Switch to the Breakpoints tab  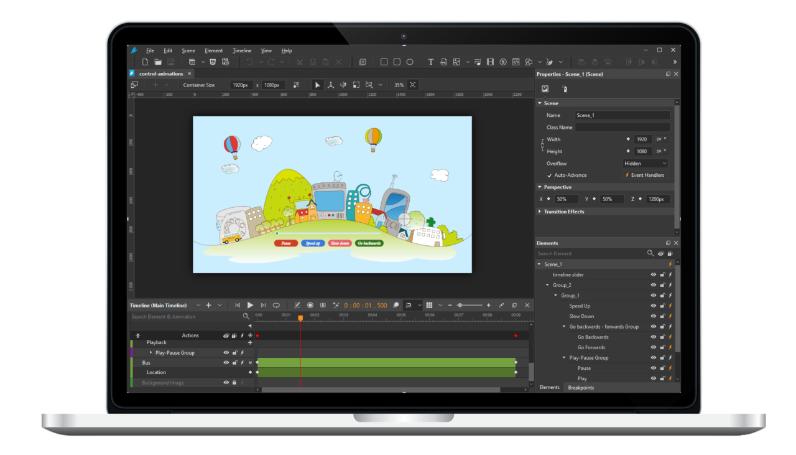[x=580, y=387]
